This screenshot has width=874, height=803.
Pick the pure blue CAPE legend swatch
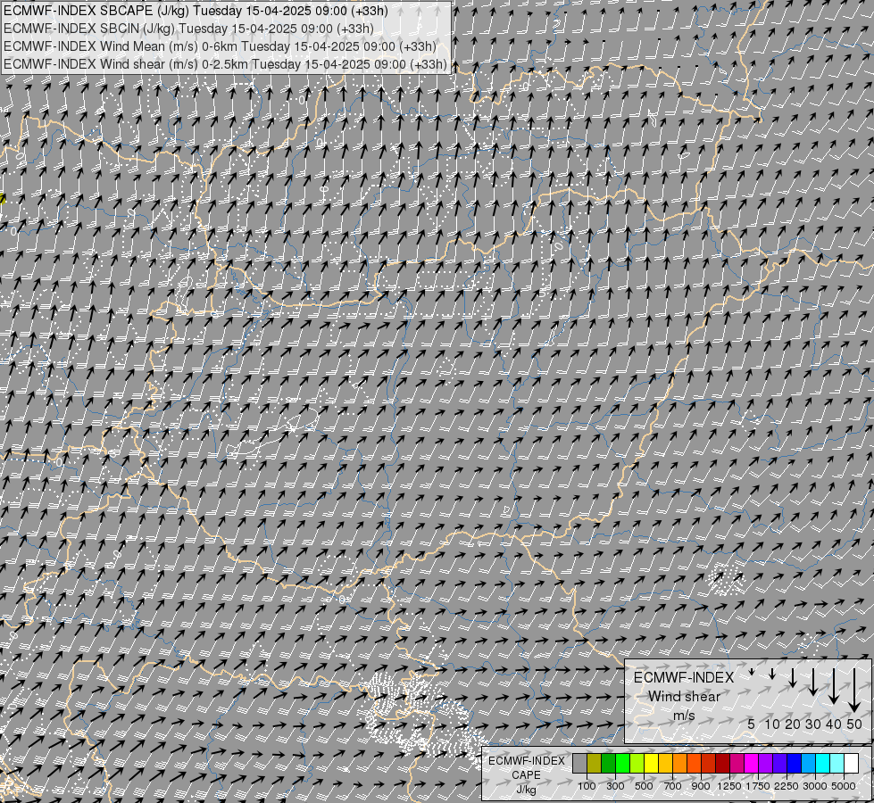click(x=794, y=763)
